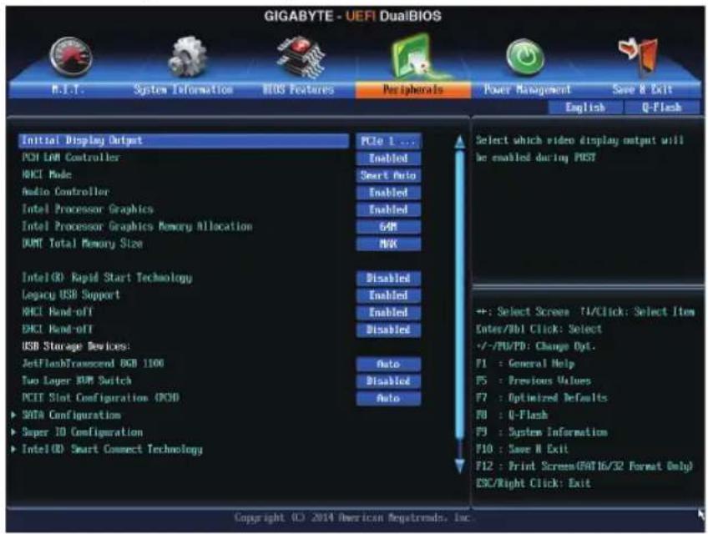Select the PCH LAN Controller label
This screenshot has height=534, width=708.
(71, 158)
